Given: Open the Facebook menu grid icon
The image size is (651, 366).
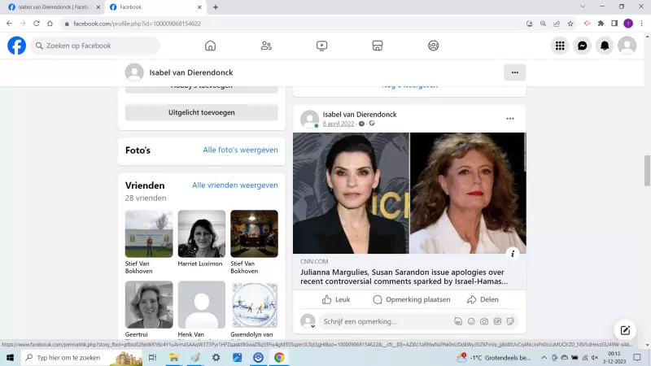Looking at the screenshot, I should [560, 46].
